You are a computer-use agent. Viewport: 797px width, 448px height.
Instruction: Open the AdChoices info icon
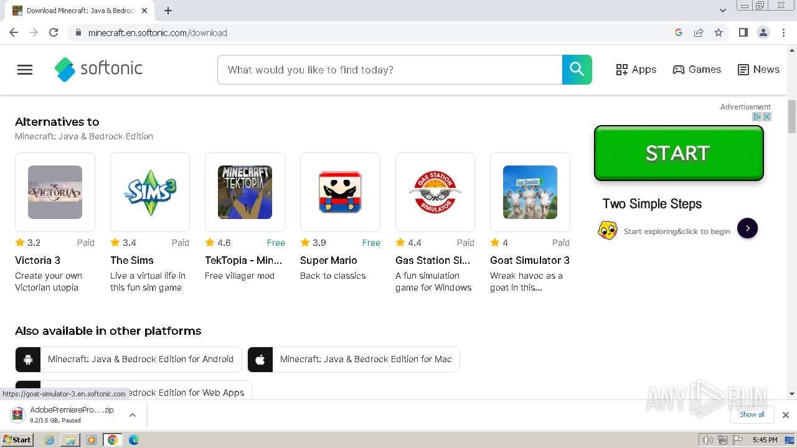(x=757, y=116)
